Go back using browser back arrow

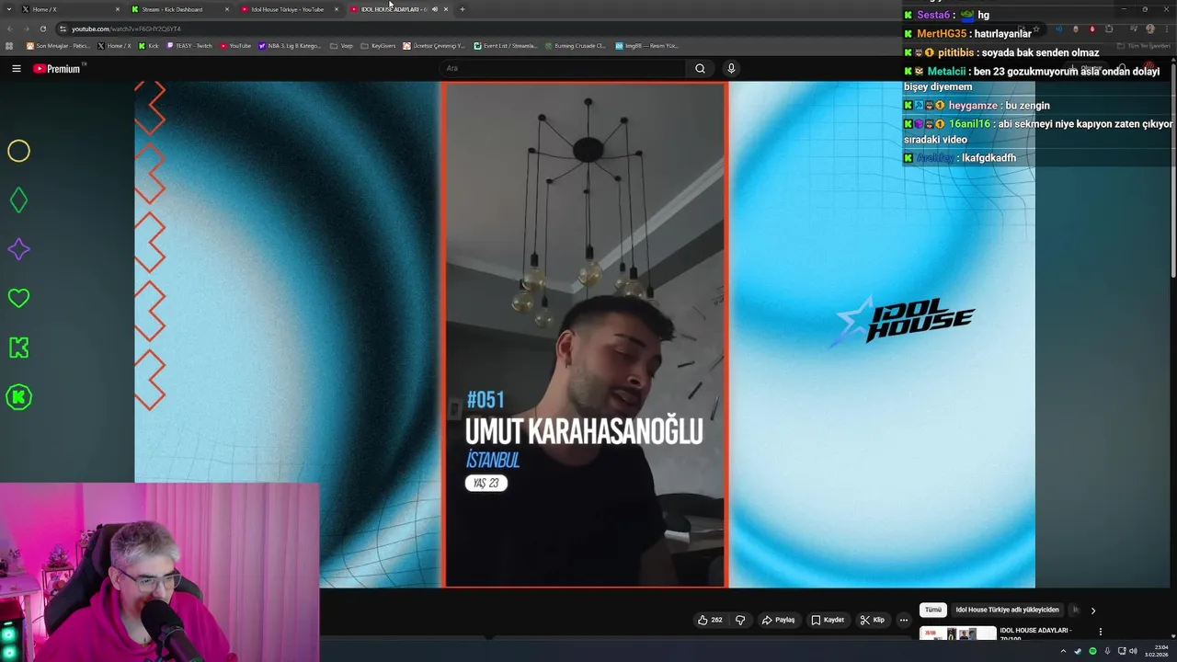[x=9, y=29]
